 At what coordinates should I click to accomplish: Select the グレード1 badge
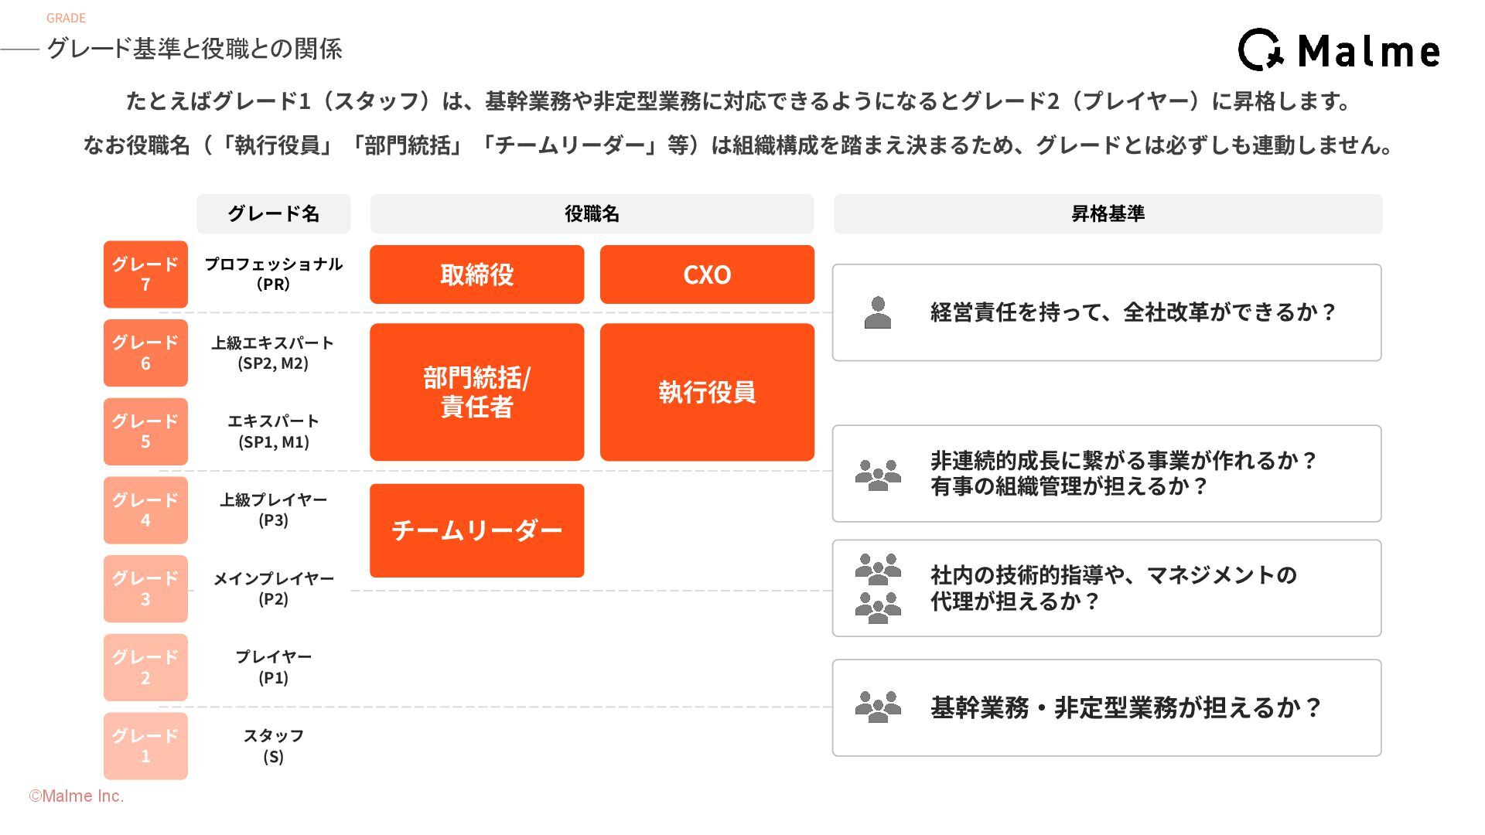(x=145, y=746)
